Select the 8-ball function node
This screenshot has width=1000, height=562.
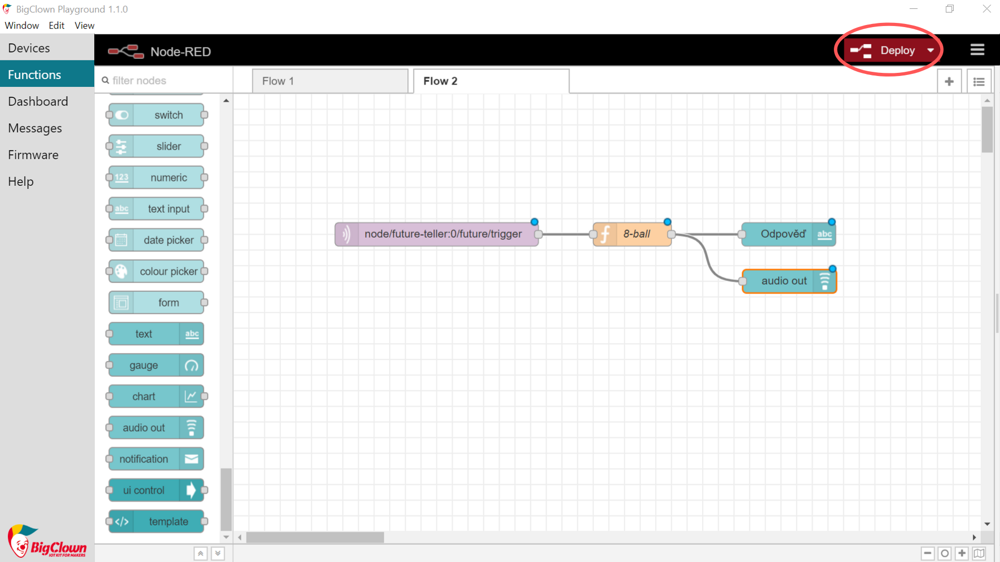pyautogui.click(x=632, y=234)
